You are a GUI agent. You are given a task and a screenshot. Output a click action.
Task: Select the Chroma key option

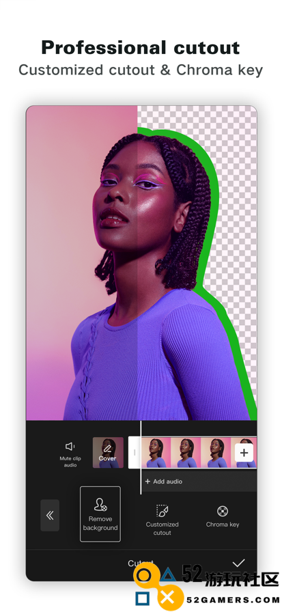coord(223,516)
